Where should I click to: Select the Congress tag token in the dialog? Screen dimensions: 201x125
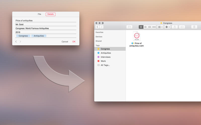[x=23, y=36]
